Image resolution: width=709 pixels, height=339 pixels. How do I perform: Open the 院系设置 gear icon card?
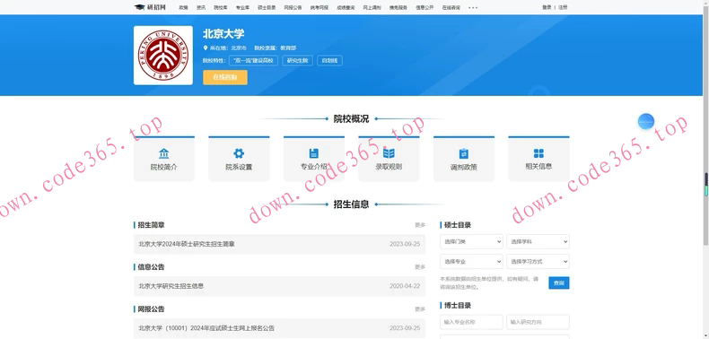(239, 159)
